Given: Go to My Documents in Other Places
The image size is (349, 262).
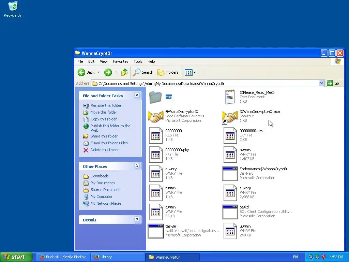Looking at the screenshot, I should tap(102, 183).
